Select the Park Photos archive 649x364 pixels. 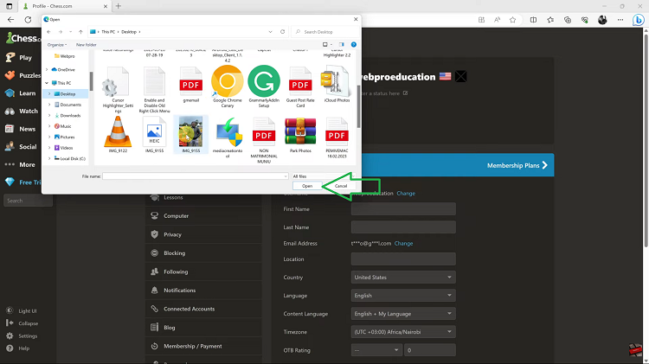click(x=300, y=134)
